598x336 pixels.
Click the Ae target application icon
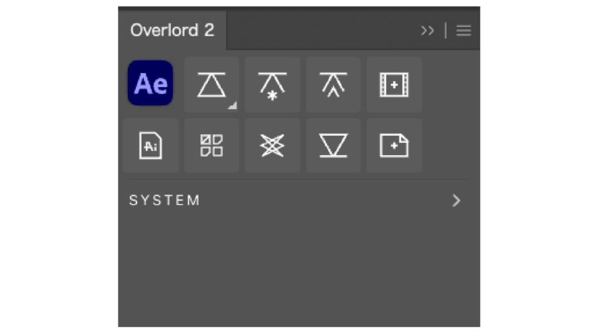[150, 83]
